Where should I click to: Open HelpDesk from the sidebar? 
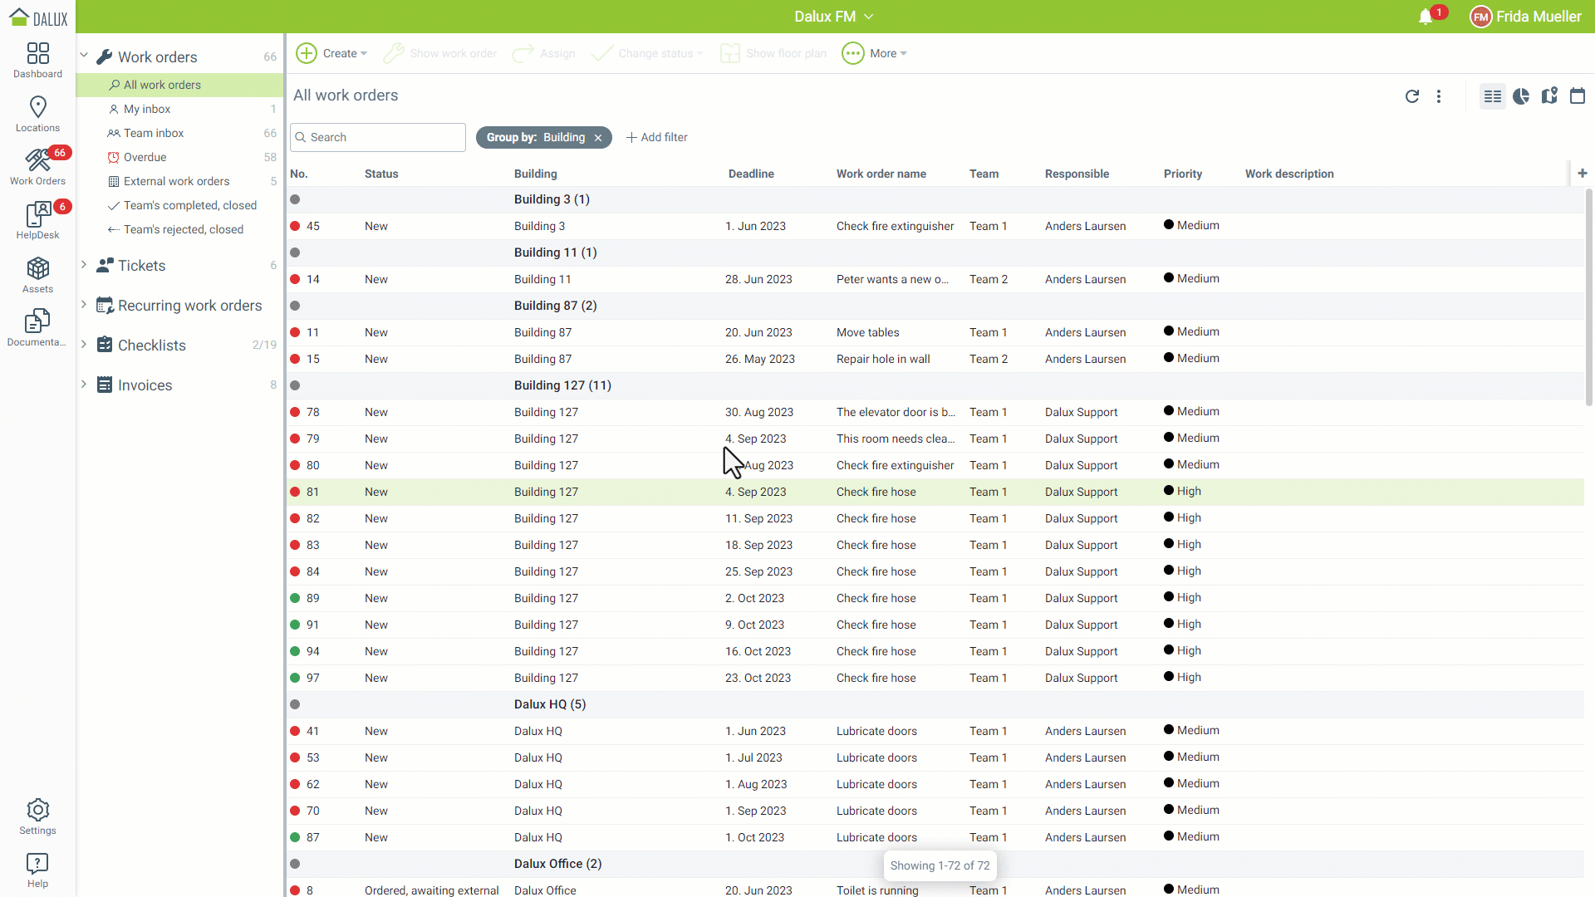pos(37,221)
